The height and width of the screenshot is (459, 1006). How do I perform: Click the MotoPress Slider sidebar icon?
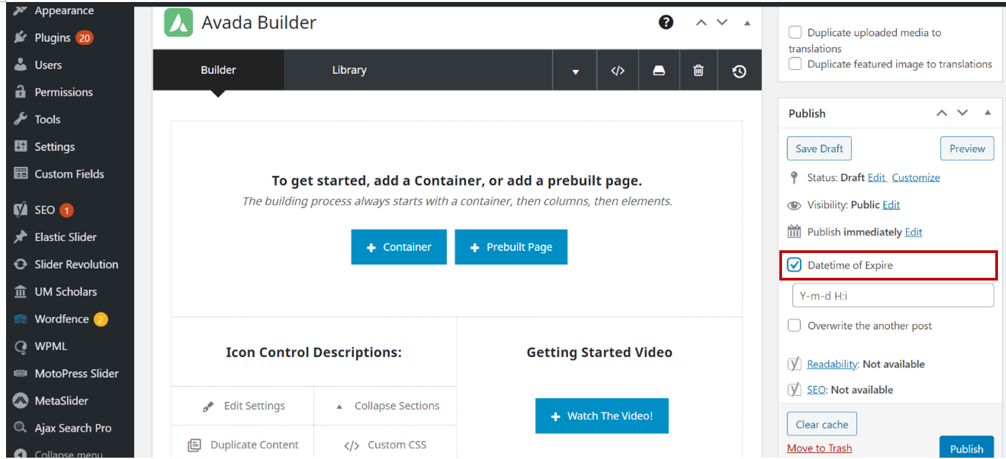21,374
